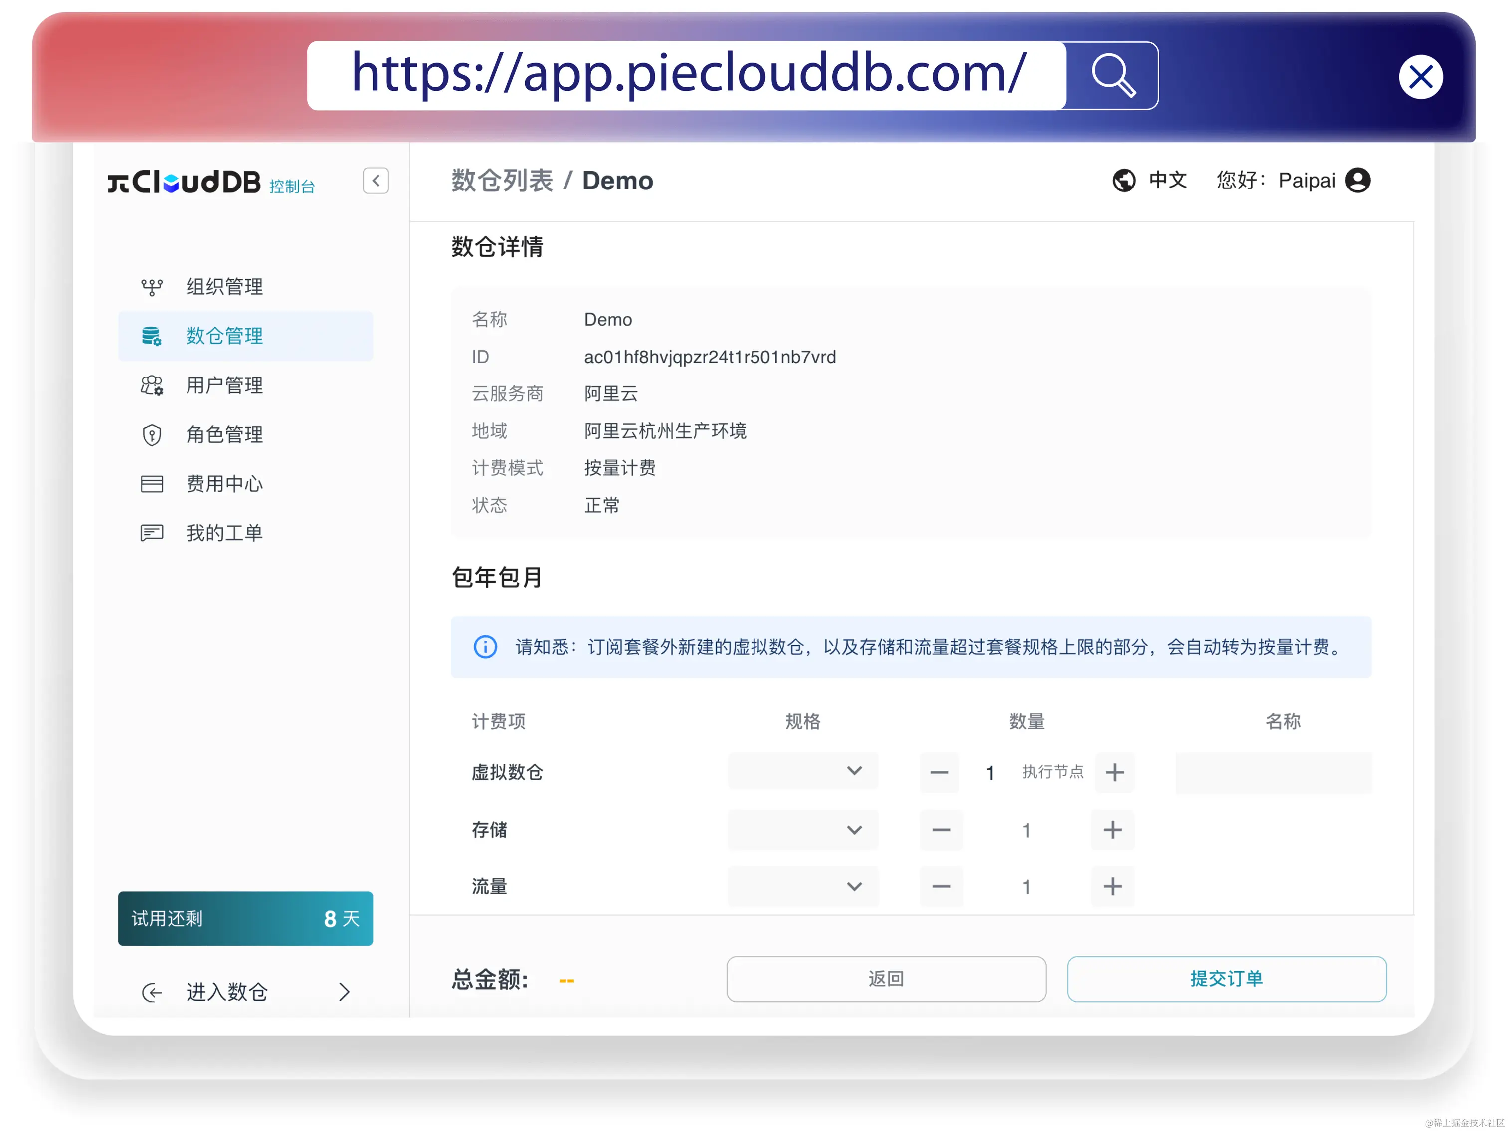Image resolution: width=1508 pixels, height=1131 pixels.
Task: Click the info icon in notice banner
Action: pos(485,647)
